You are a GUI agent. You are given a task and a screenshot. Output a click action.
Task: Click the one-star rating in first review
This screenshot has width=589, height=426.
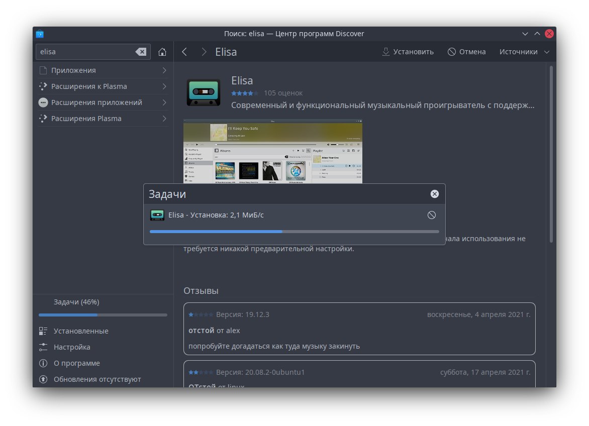click(201, 314)
